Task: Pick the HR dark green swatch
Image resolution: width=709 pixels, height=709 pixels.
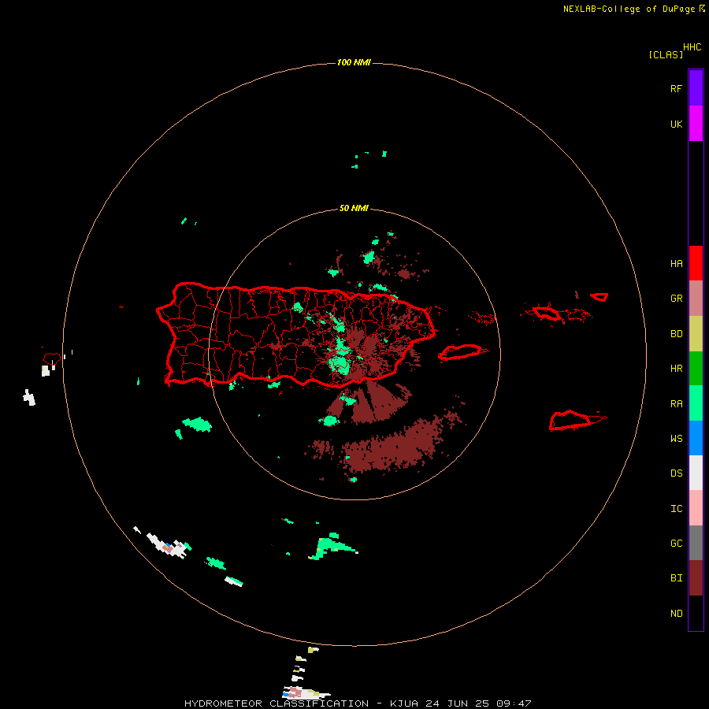Action: pos(696,369)
